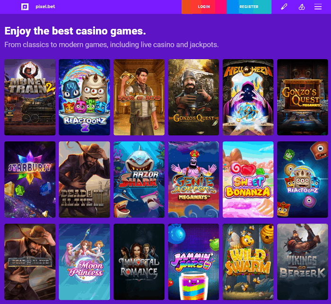This screenshot has width=331, height=304.
Task: Open the hamburger menu
Action: [x=318, y=7]
